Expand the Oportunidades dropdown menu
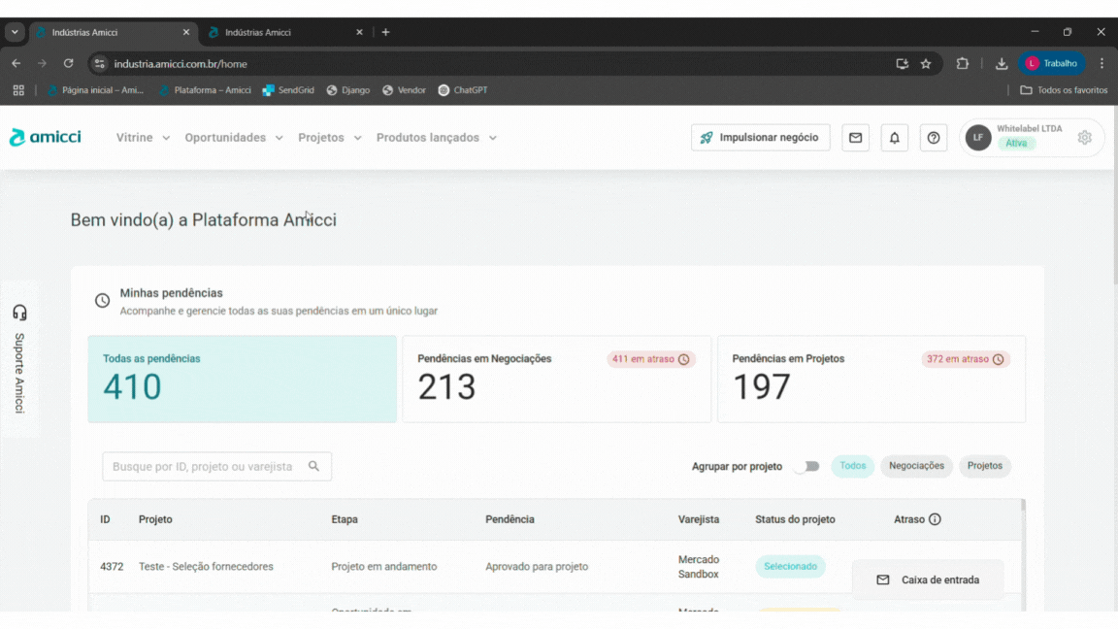The image size is (1118, 629). [x=234, y=138]
